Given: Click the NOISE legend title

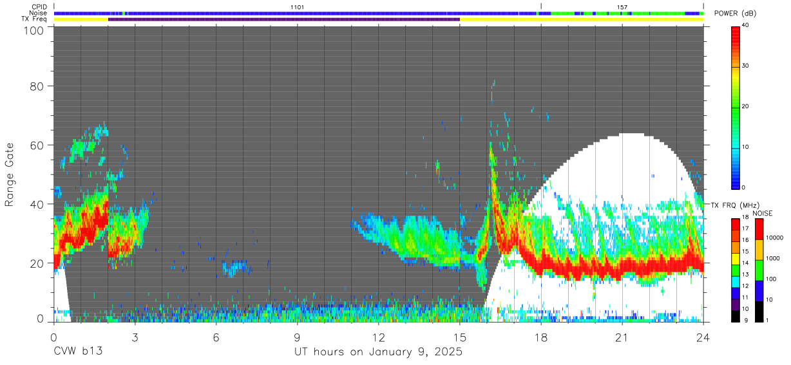Looking at the screenshot, I should pyautogui.click(x=762, y=213).
